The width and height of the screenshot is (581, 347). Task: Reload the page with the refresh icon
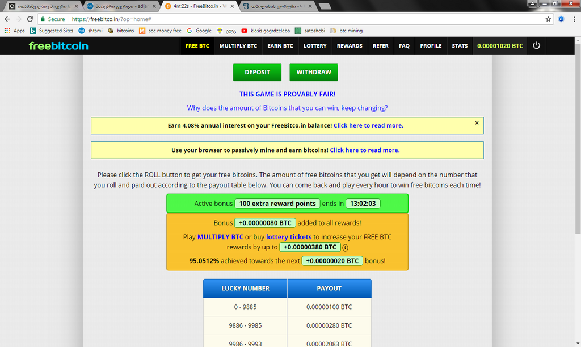click(x=30, y=19)
